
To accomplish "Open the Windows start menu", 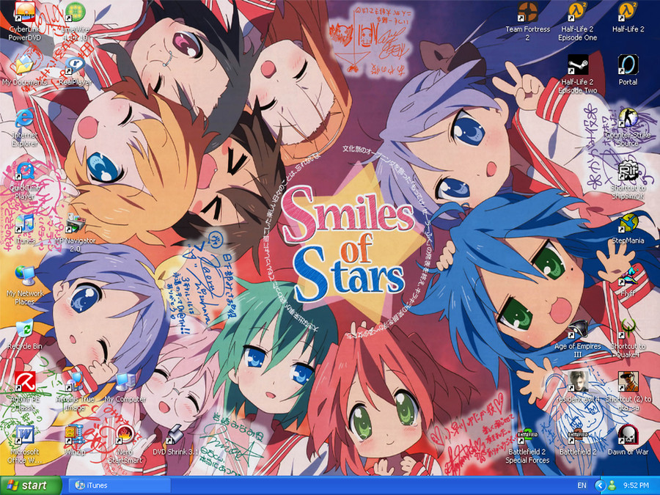I will (x=30, y=485).
